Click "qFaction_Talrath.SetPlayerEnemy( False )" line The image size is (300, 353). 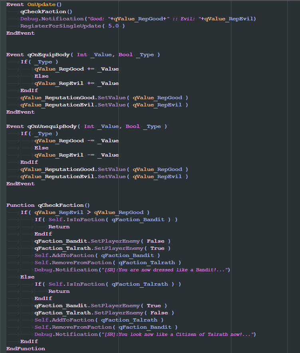pos(104,313)
